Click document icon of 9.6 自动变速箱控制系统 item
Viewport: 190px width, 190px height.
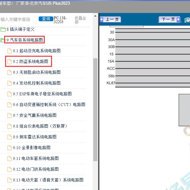pos(10,105)
